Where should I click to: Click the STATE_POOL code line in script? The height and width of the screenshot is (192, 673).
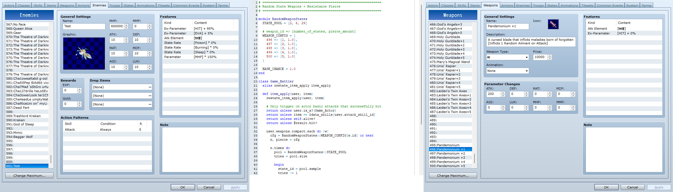coord(284,23)
